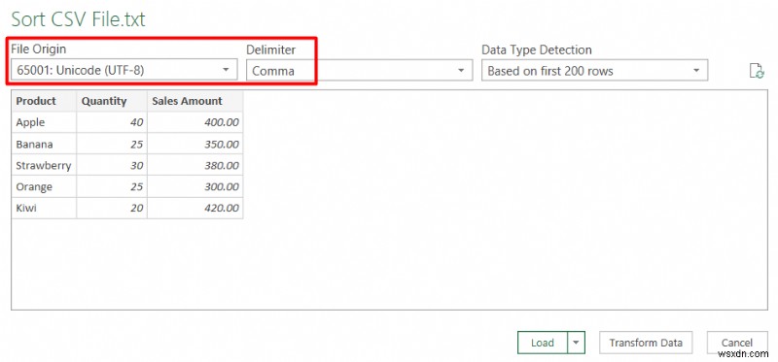Expand the Load button dropdown arrow

576,343
